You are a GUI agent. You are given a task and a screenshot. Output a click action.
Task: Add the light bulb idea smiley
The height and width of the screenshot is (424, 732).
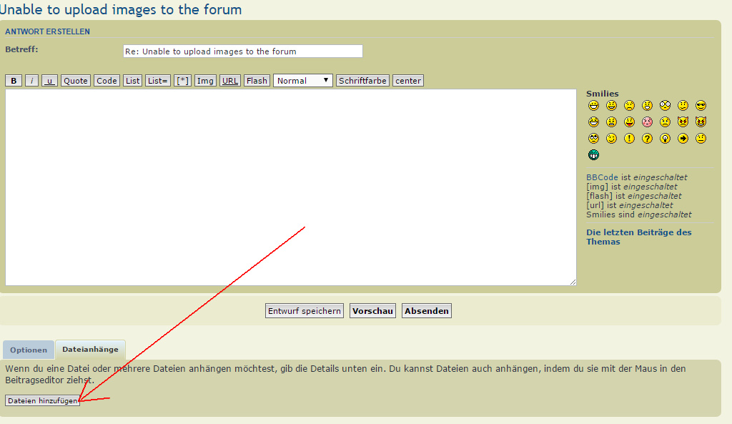click(665, 139)
